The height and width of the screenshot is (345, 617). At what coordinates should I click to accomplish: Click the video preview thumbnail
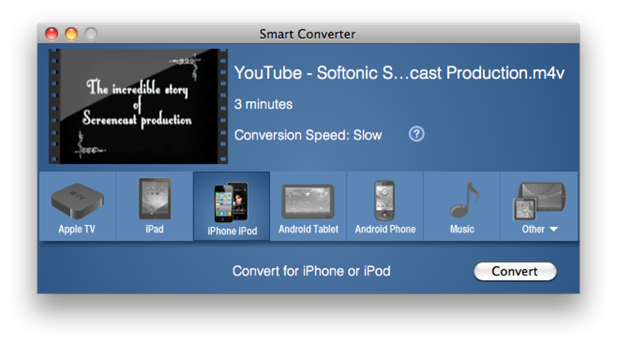[138, 107]
